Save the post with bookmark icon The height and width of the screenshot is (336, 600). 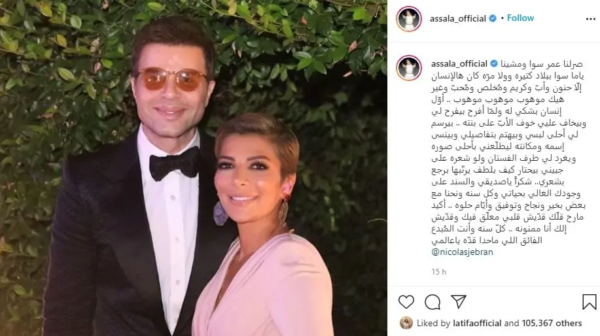[590, 301]
